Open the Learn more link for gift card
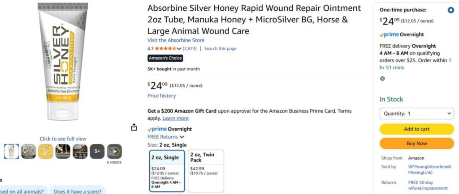 175,118
